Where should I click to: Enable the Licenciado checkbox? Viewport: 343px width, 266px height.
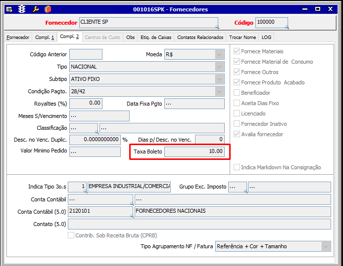pos(237,114)
